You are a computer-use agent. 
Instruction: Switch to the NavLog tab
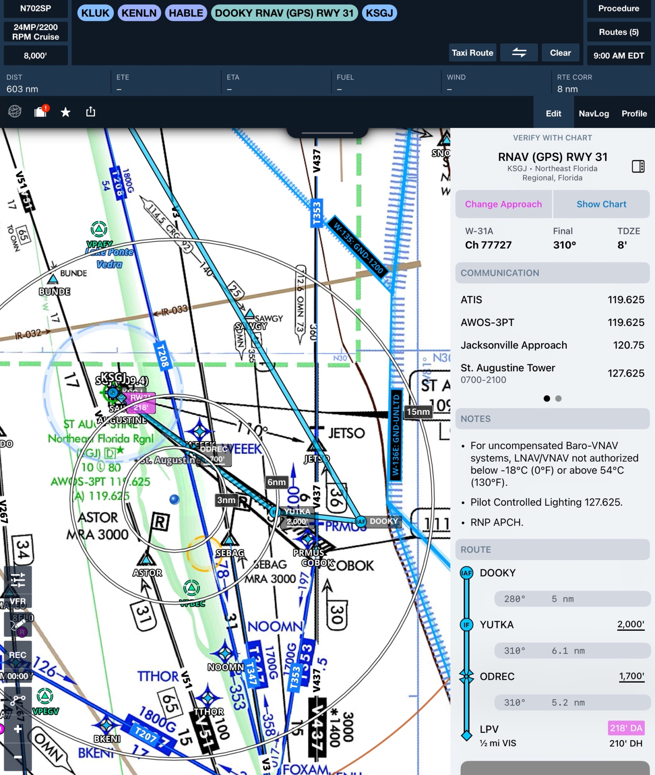[594, 113]
